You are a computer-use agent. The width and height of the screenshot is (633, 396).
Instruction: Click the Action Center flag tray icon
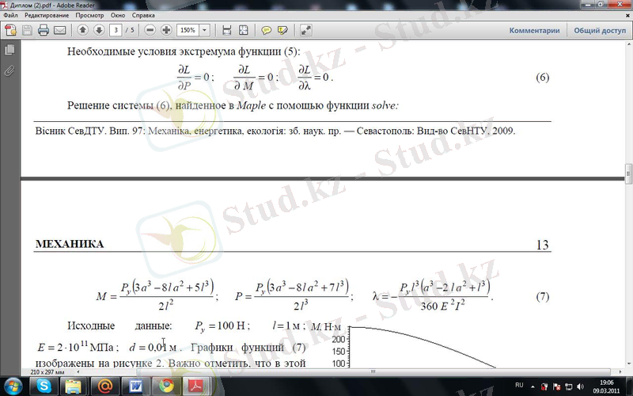click(x=556, y=386)
